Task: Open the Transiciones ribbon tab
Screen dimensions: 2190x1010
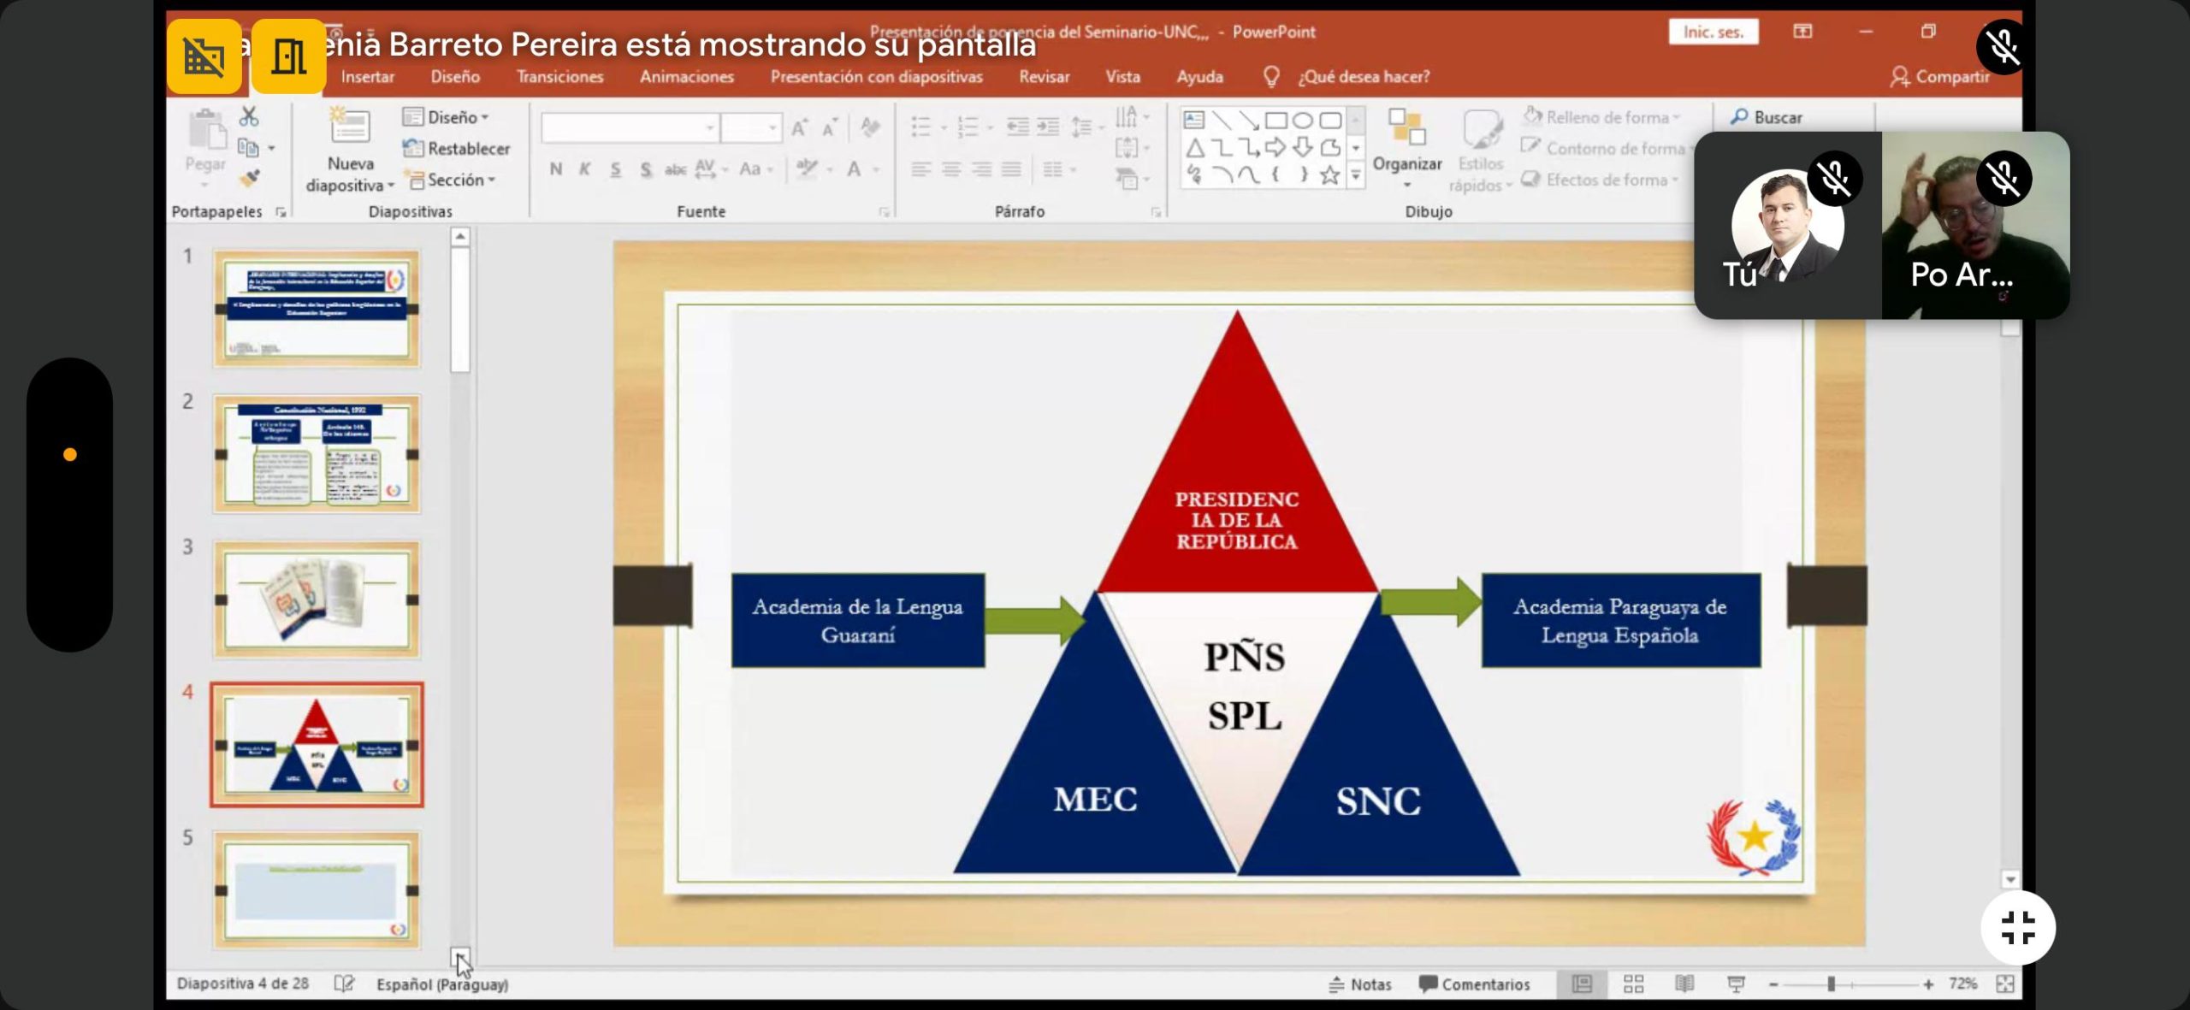Action: click(559, 77)
